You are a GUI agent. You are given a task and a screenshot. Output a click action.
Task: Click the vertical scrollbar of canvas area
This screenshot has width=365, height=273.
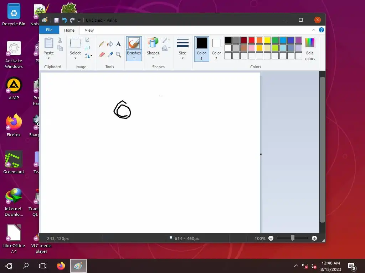(x=322, y=150)
